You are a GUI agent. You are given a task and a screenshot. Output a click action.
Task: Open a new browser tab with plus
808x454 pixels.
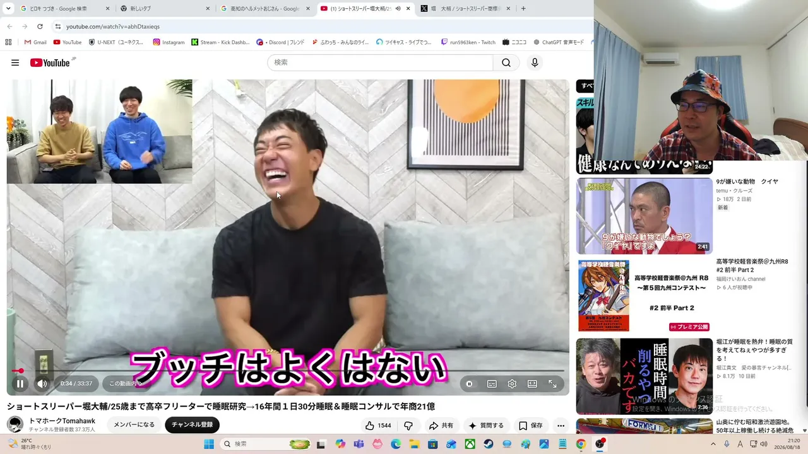point(523,9)
